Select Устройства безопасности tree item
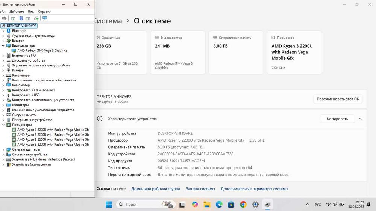The image size is (376, 211). click(32, 164)
